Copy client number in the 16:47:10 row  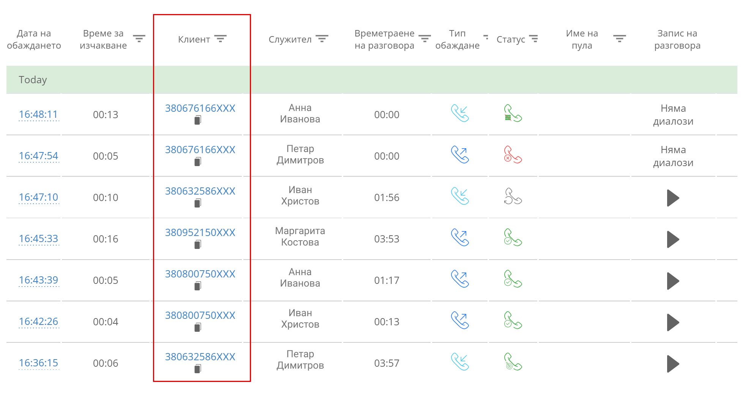tap(198, 203)
